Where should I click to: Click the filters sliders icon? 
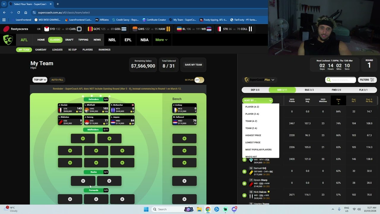[372, 80]
